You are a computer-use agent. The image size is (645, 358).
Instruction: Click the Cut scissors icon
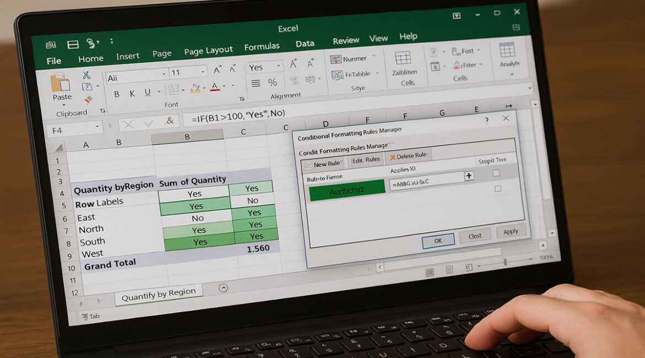tap(87, 75)
